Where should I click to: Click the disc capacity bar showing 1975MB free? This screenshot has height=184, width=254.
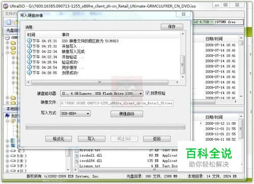218,22
